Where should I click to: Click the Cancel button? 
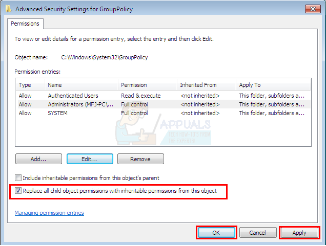pyautogui.click(x=257, y=233)
